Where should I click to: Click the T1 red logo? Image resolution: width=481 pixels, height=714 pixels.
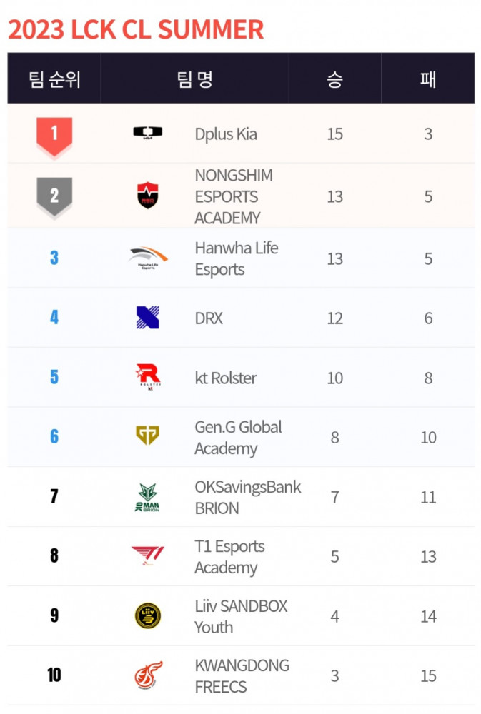coord(148,555)
